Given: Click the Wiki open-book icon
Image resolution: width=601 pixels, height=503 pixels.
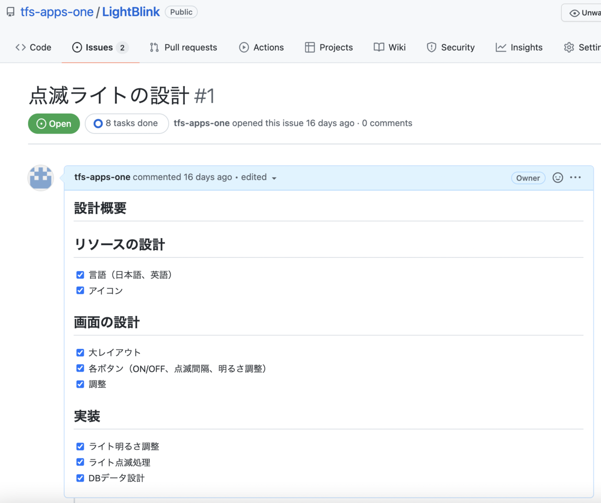Looking at the screenshot, I should click(x=379, y=48).
